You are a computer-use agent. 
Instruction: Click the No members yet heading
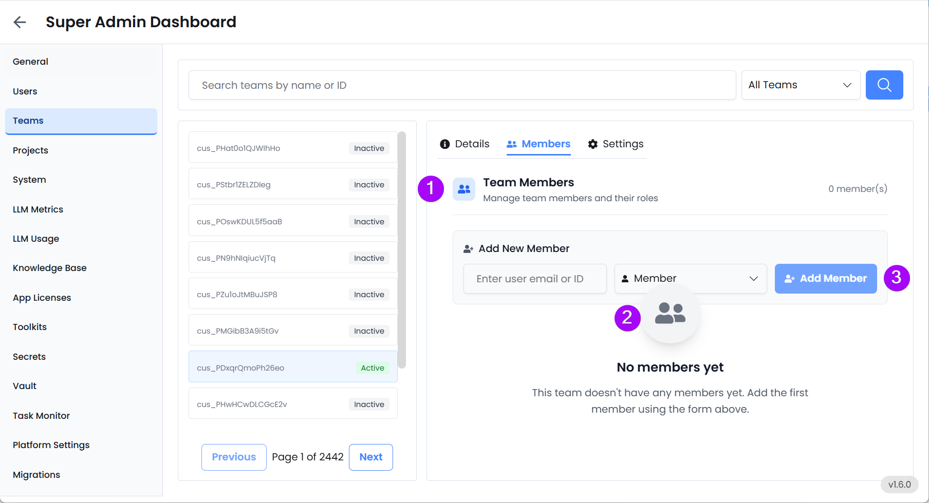click(670, 367)
